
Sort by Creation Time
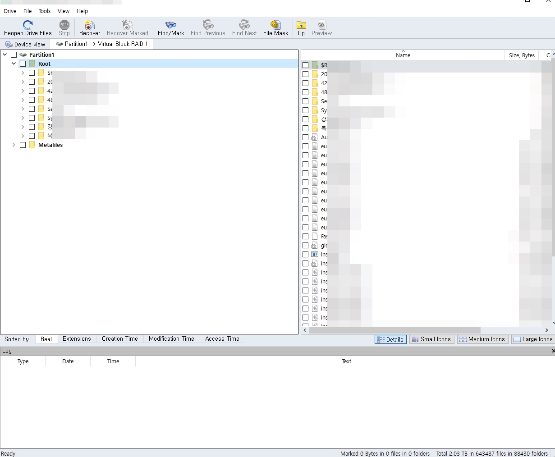[120, 339]
